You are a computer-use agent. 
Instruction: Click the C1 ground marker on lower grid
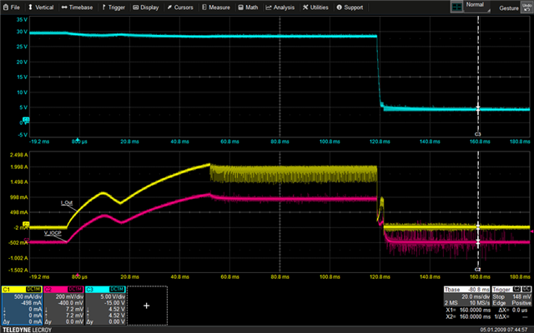26,224
